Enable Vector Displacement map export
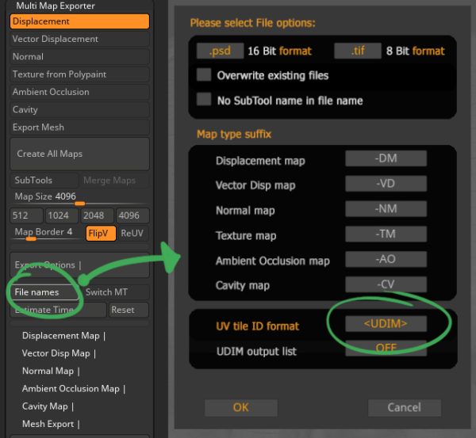The image size is (476, 438). 79,39
